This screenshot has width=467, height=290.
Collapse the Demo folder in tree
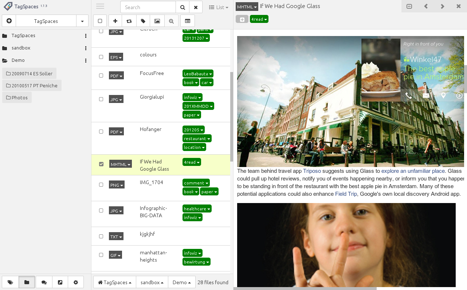(18, 60)
